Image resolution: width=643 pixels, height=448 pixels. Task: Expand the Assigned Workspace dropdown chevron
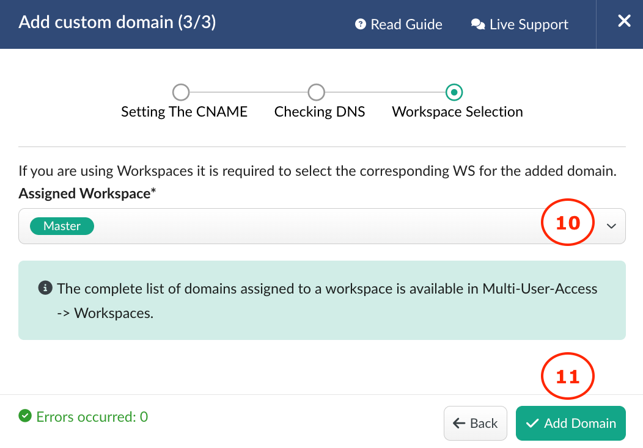pyautogui.click(x=611, y=226)
